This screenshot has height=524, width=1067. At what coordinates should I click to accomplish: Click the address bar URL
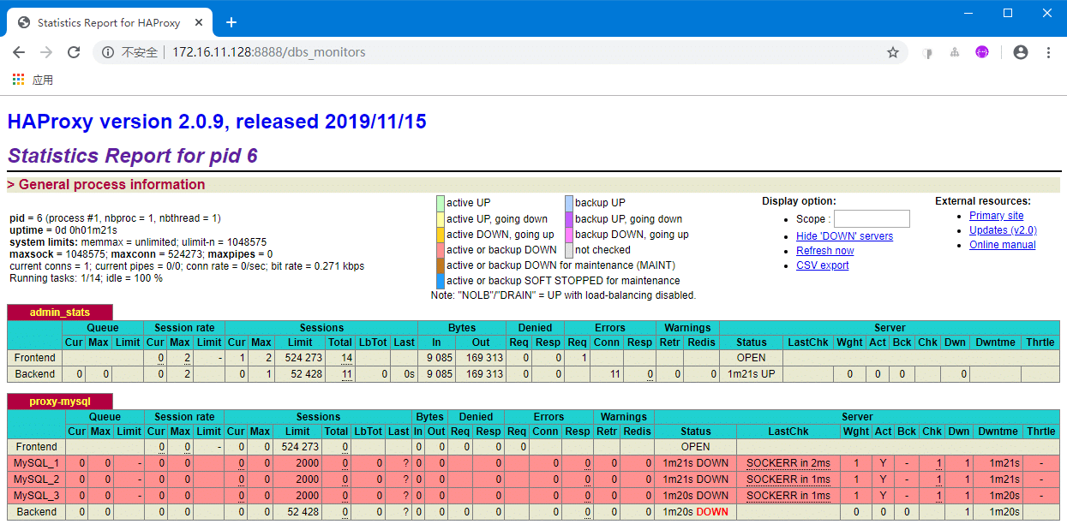tap(268, 52)
